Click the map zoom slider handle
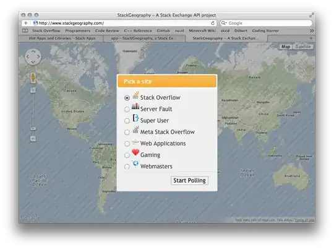The image size is (334, 249). pos(33,129)
